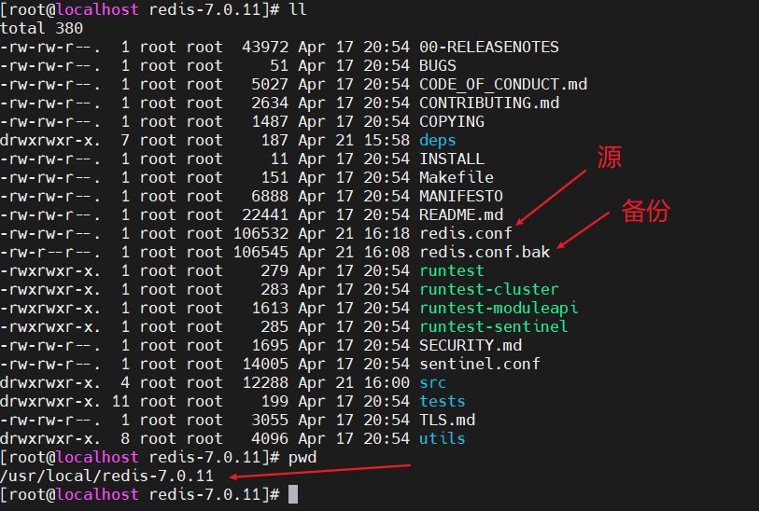Click the COPYING file name
The image size is (759, 511).
(451, 122)
